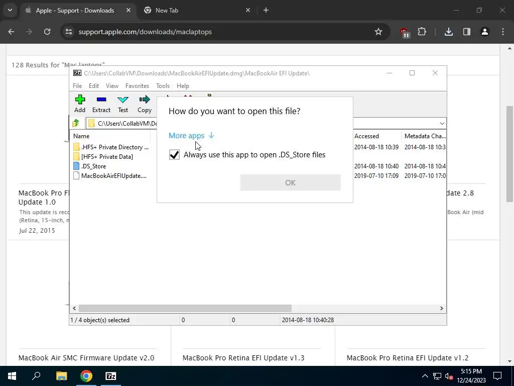Image resolution: width=514 pixels, height=386 pixels.
Task: Click the Add toolbar icon in 7-Zip
Action: pos(80,104)
